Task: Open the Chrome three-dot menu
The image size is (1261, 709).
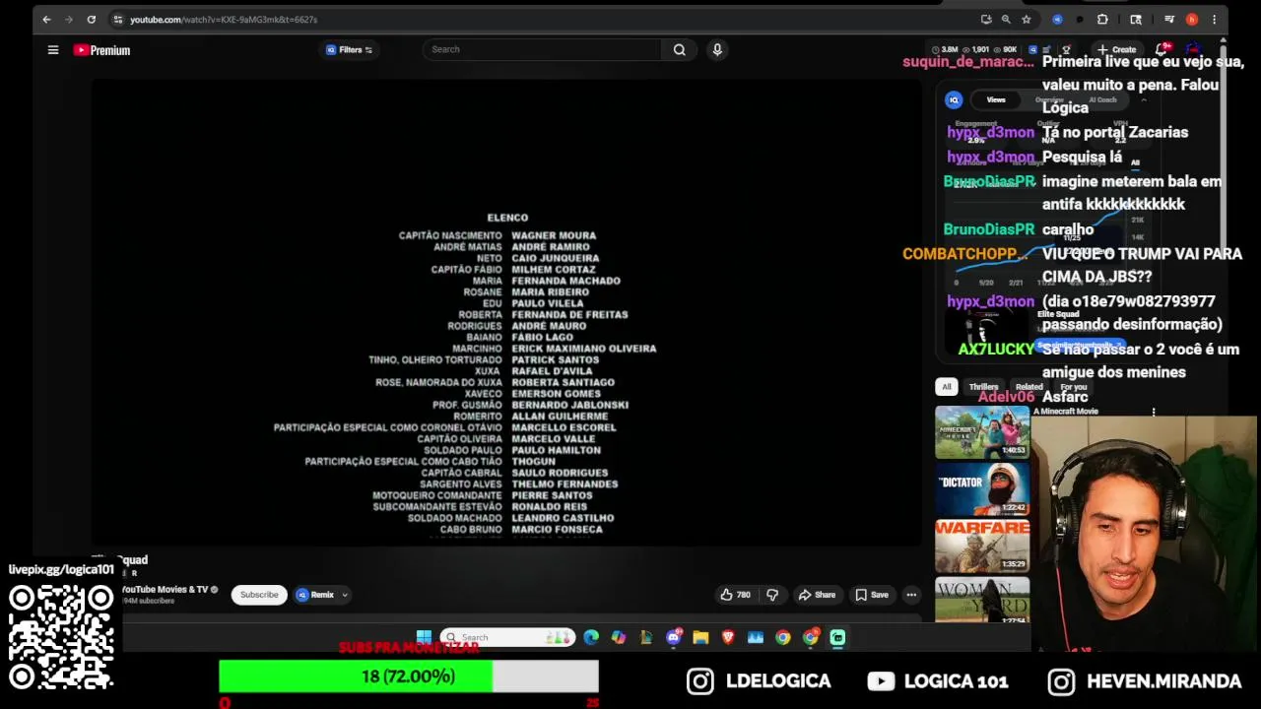Action: (1214, 20)
